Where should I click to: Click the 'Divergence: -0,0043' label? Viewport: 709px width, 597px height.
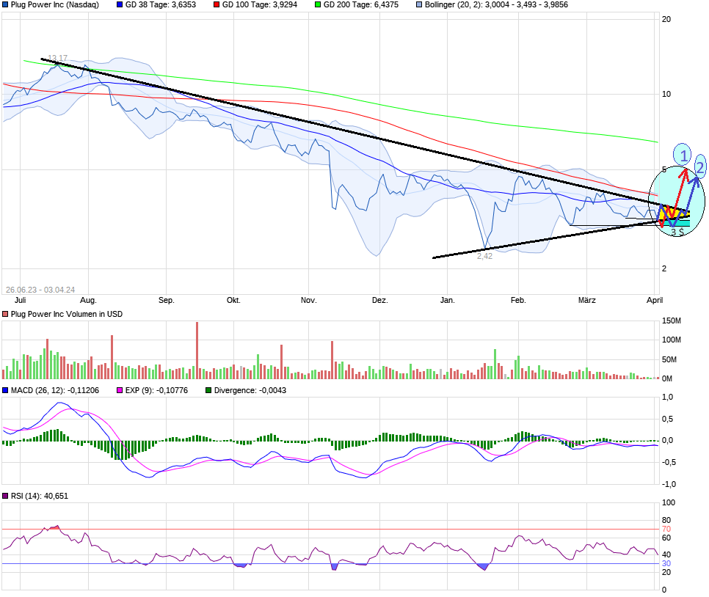[250, 390]
